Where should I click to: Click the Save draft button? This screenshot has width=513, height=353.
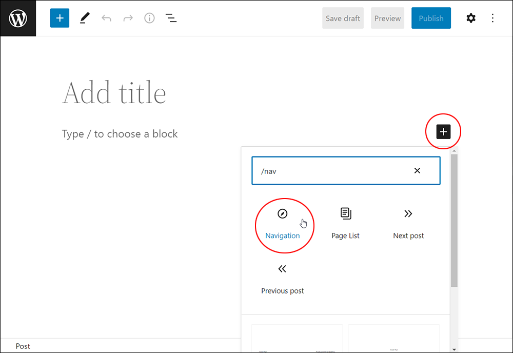[343, 18]
